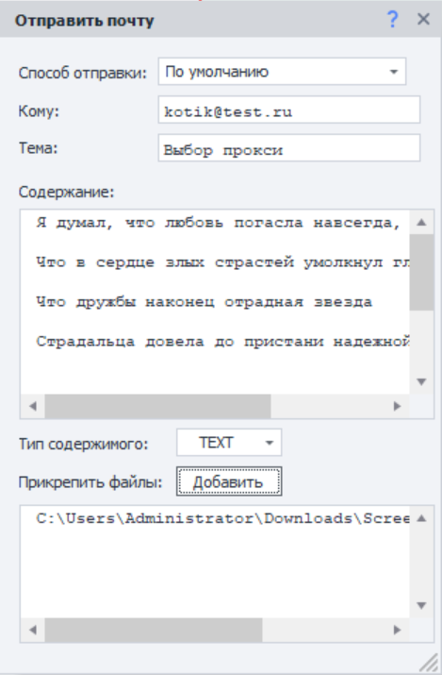
Task: Click the attachments list's right scroll arrow
Action: [398, 630]
